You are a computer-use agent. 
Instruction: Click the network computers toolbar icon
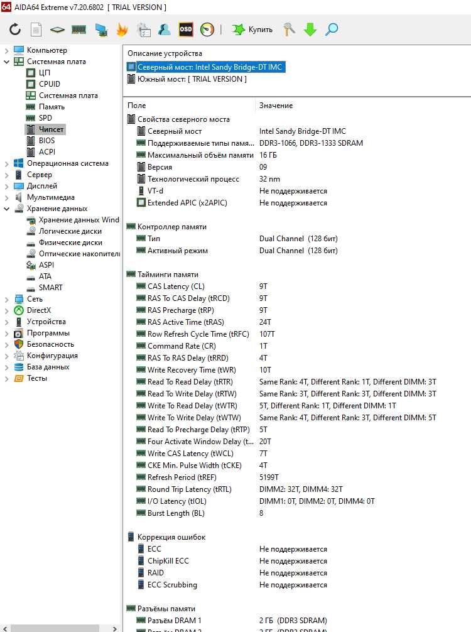click(101, 30)
